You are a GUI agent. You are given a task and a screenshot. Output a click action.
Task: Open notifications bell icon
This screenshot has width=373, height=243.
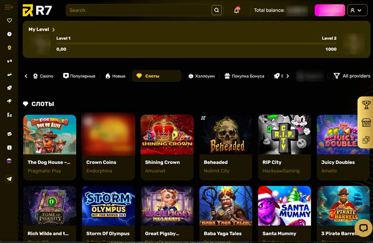pos(237,10)
